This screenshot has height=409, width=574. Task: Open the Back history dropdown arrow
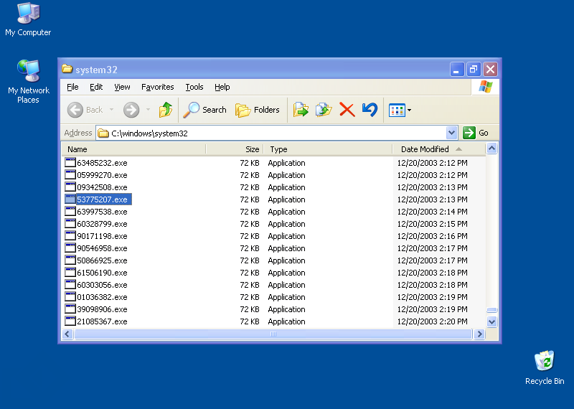tap(111, 110)
